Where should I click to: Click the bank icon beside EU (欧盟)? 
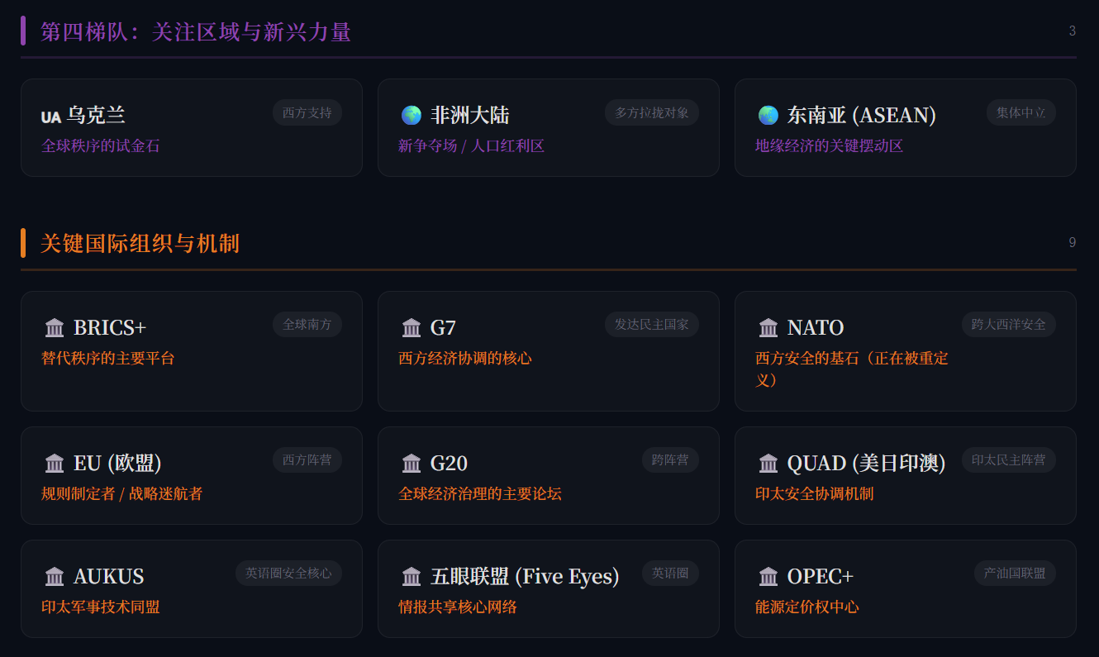click(55, 464)
